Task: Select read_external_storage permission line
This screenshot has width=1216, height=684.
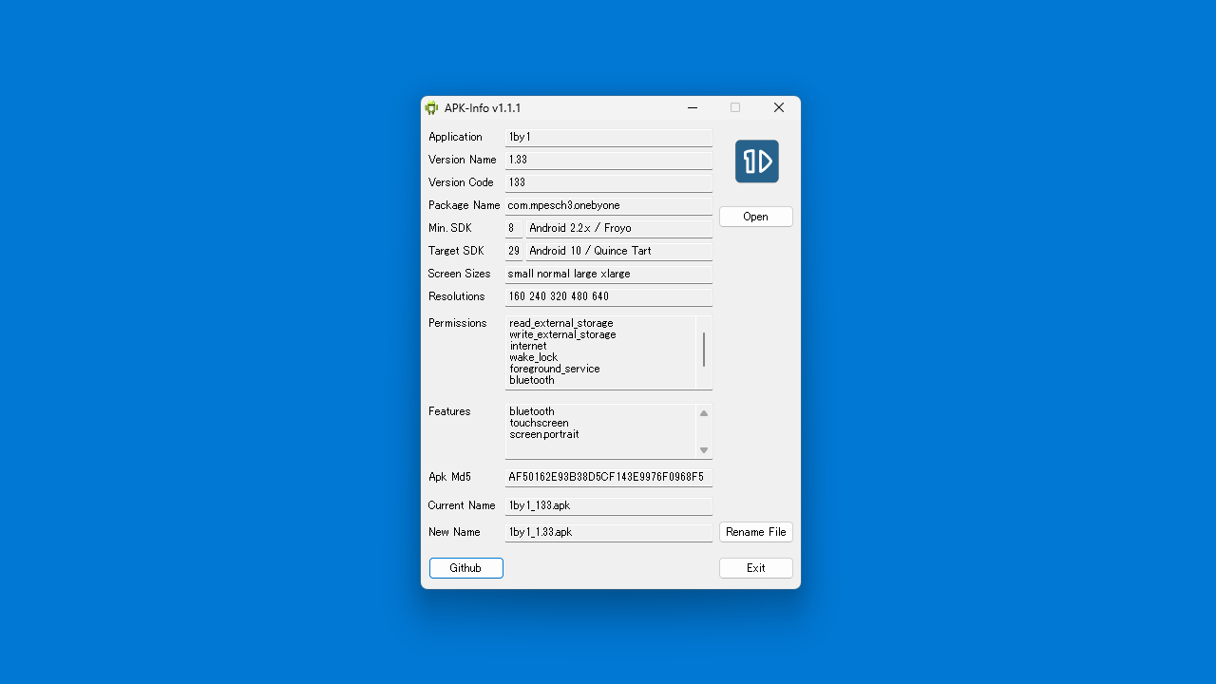Action: 561,323
